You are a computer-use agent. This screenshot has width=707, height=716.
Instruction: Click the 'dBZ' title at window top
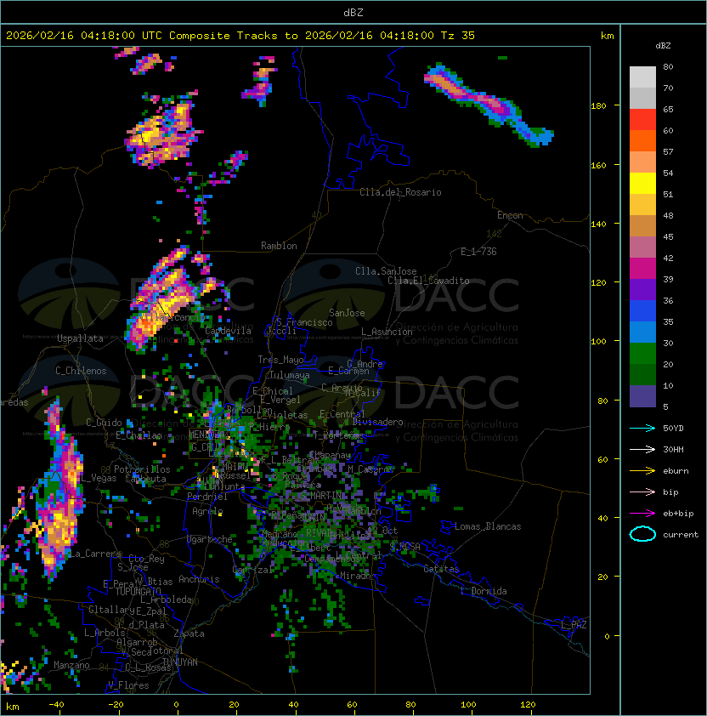pos(353,12)
